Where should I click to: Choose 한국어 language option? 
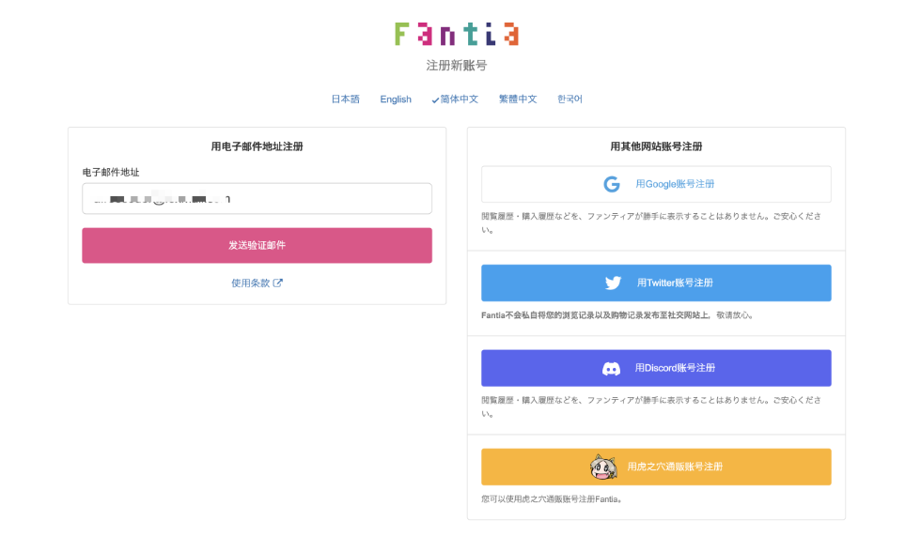point(570,99)
